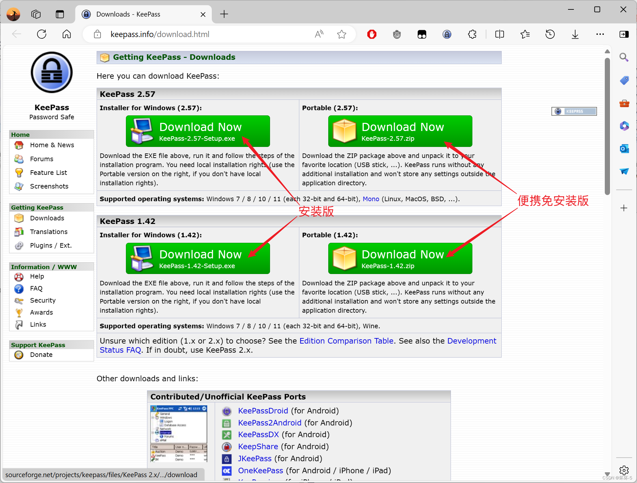Open browser History icon

(550, 34)
